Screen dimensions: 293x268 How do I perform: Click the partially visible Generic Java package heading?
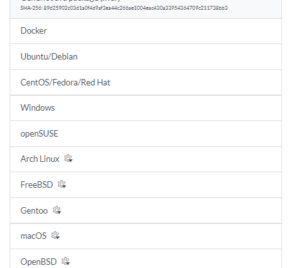tap(70, 1)
